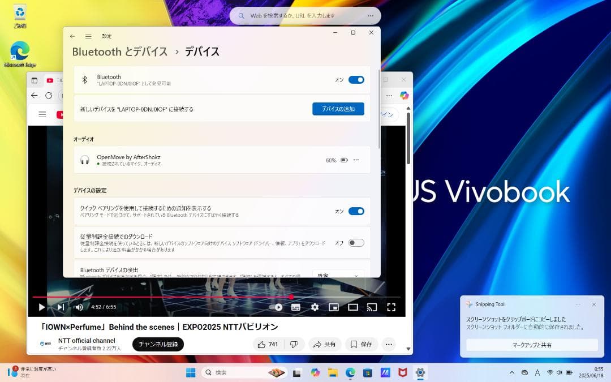Turn off the Bluetooth toggle

coord(356,80)
